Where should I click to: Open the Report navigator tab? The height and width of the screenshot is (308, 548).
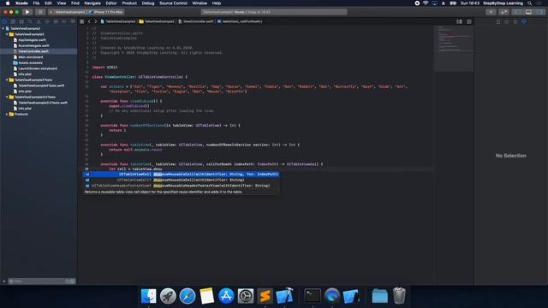coord(72,21)
